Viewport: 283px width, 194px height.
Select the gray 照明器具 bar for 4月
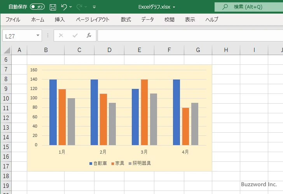(195, 124)
